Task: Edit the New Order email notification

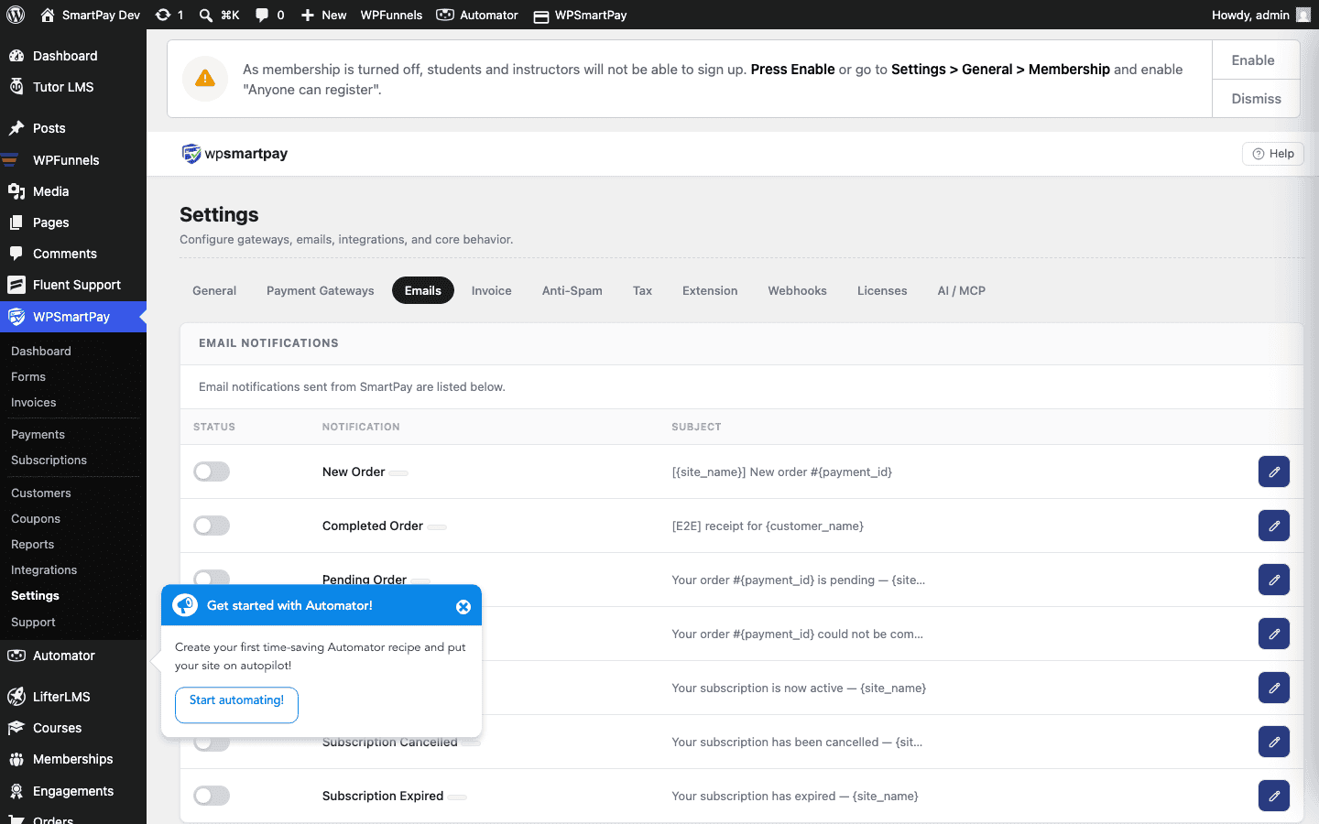Action: (x=1274, y=472)
